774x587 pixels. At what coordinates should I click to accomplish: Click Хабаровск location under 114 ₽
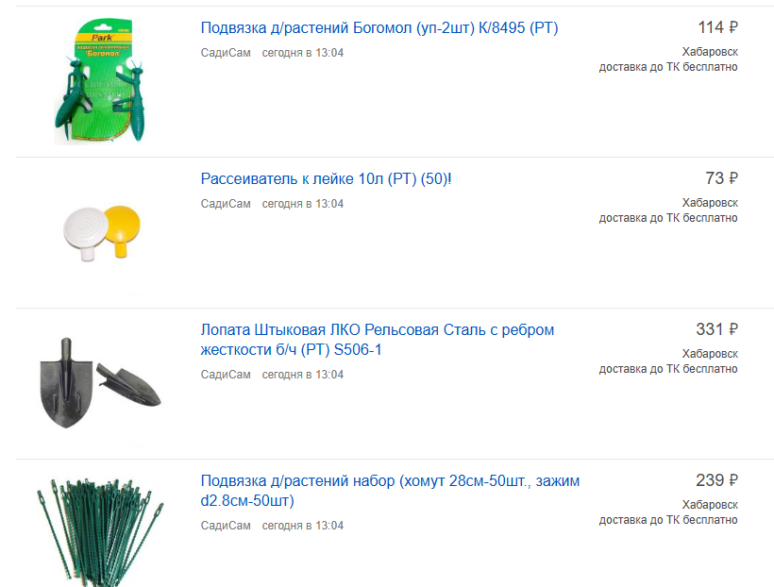710,52
